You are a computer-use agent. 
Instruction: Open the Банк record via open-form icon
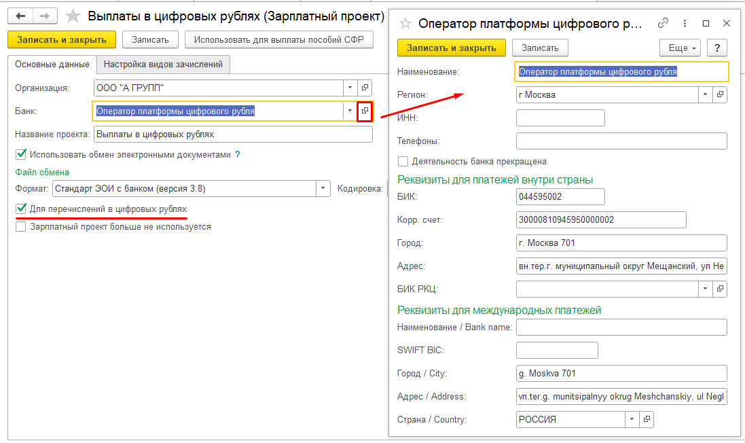coord(365,111)
